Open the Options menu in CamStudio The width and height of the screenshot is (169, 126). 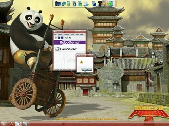pyautogui.click(x=67, y=35)
